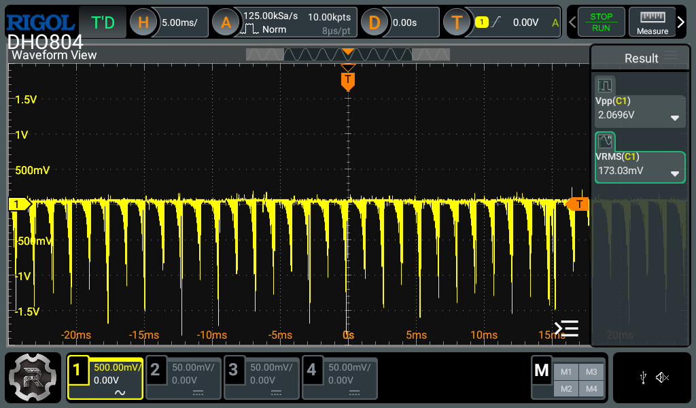Click the VRMS waveform measurement icon
Image resolution: width=696 pixels, height=408 pixels.
605,141
